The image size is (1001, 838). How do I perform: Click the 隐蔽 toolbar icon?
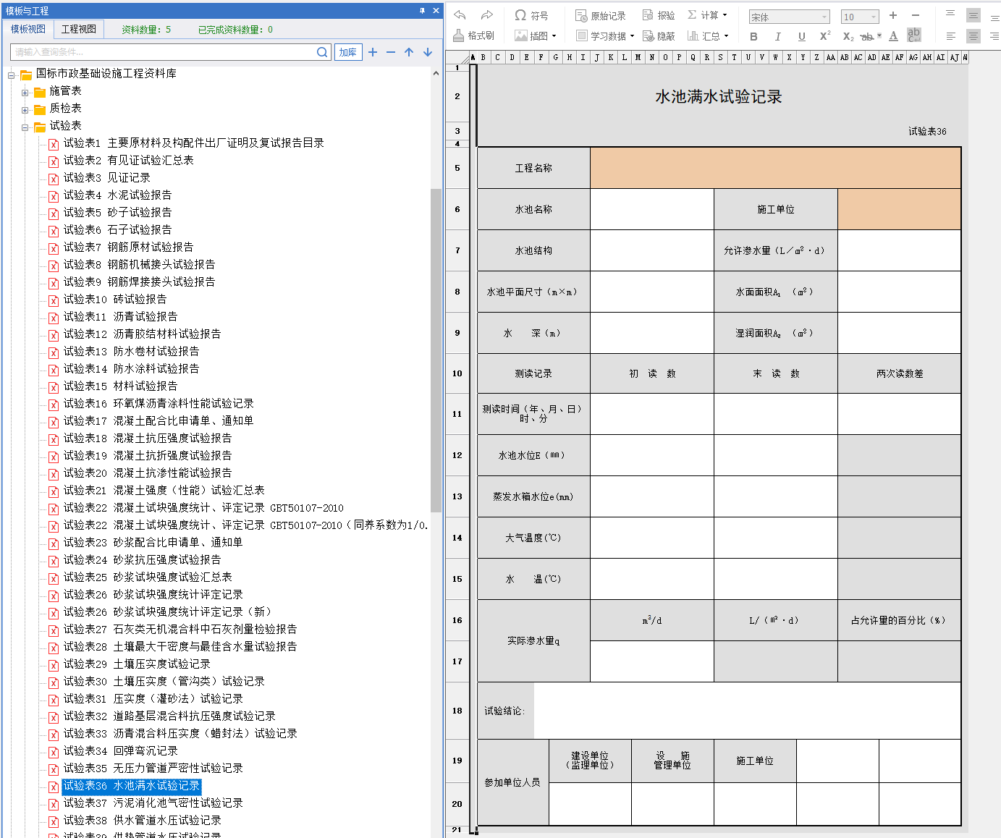659,35
